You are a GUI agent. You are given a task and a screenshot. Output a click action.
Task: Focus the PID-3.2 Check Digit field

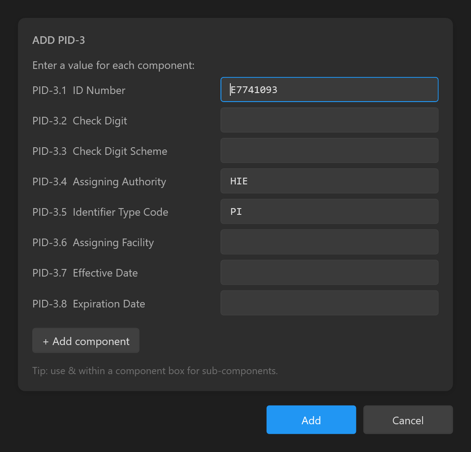tap(329, 120)
